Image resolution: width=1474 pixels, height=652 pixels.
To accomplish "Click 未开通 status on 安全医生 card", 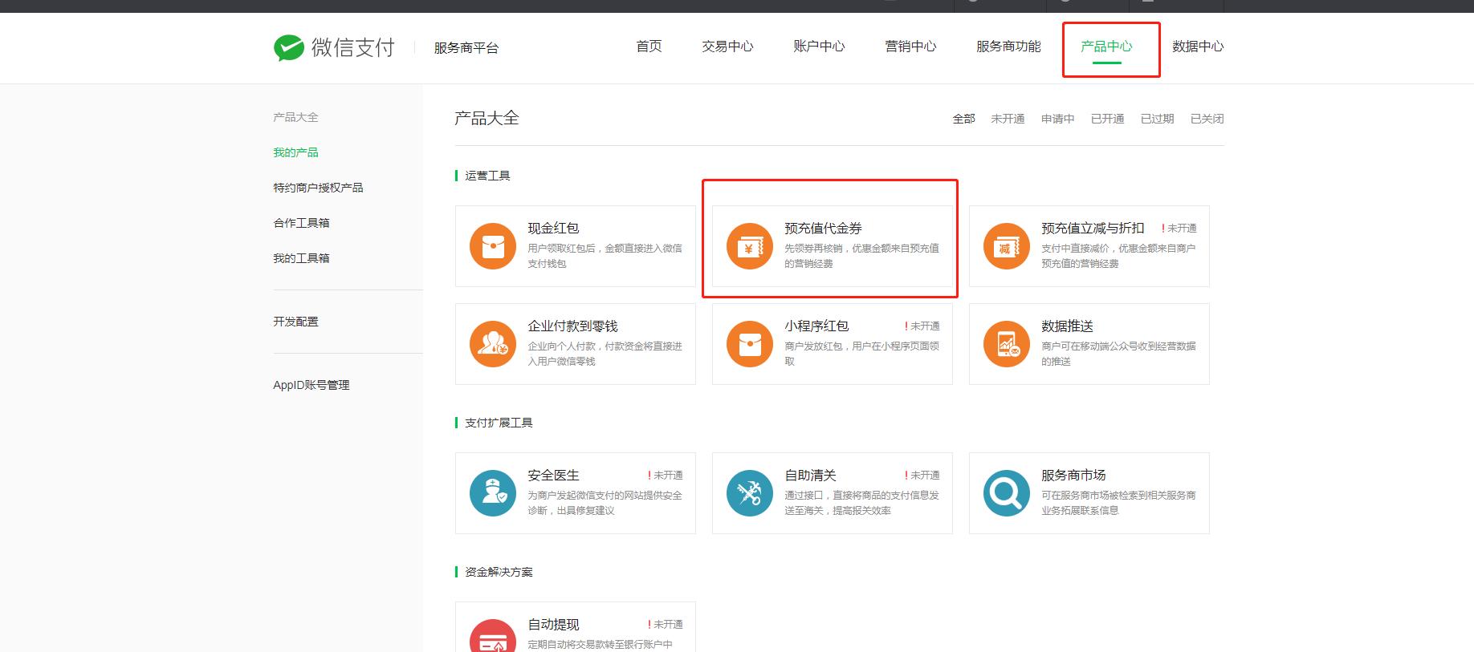I will click(x=666, y=476).
